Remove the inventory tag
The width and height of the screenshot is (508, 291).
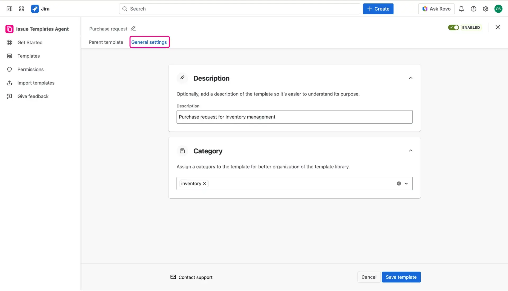[204, 183]
